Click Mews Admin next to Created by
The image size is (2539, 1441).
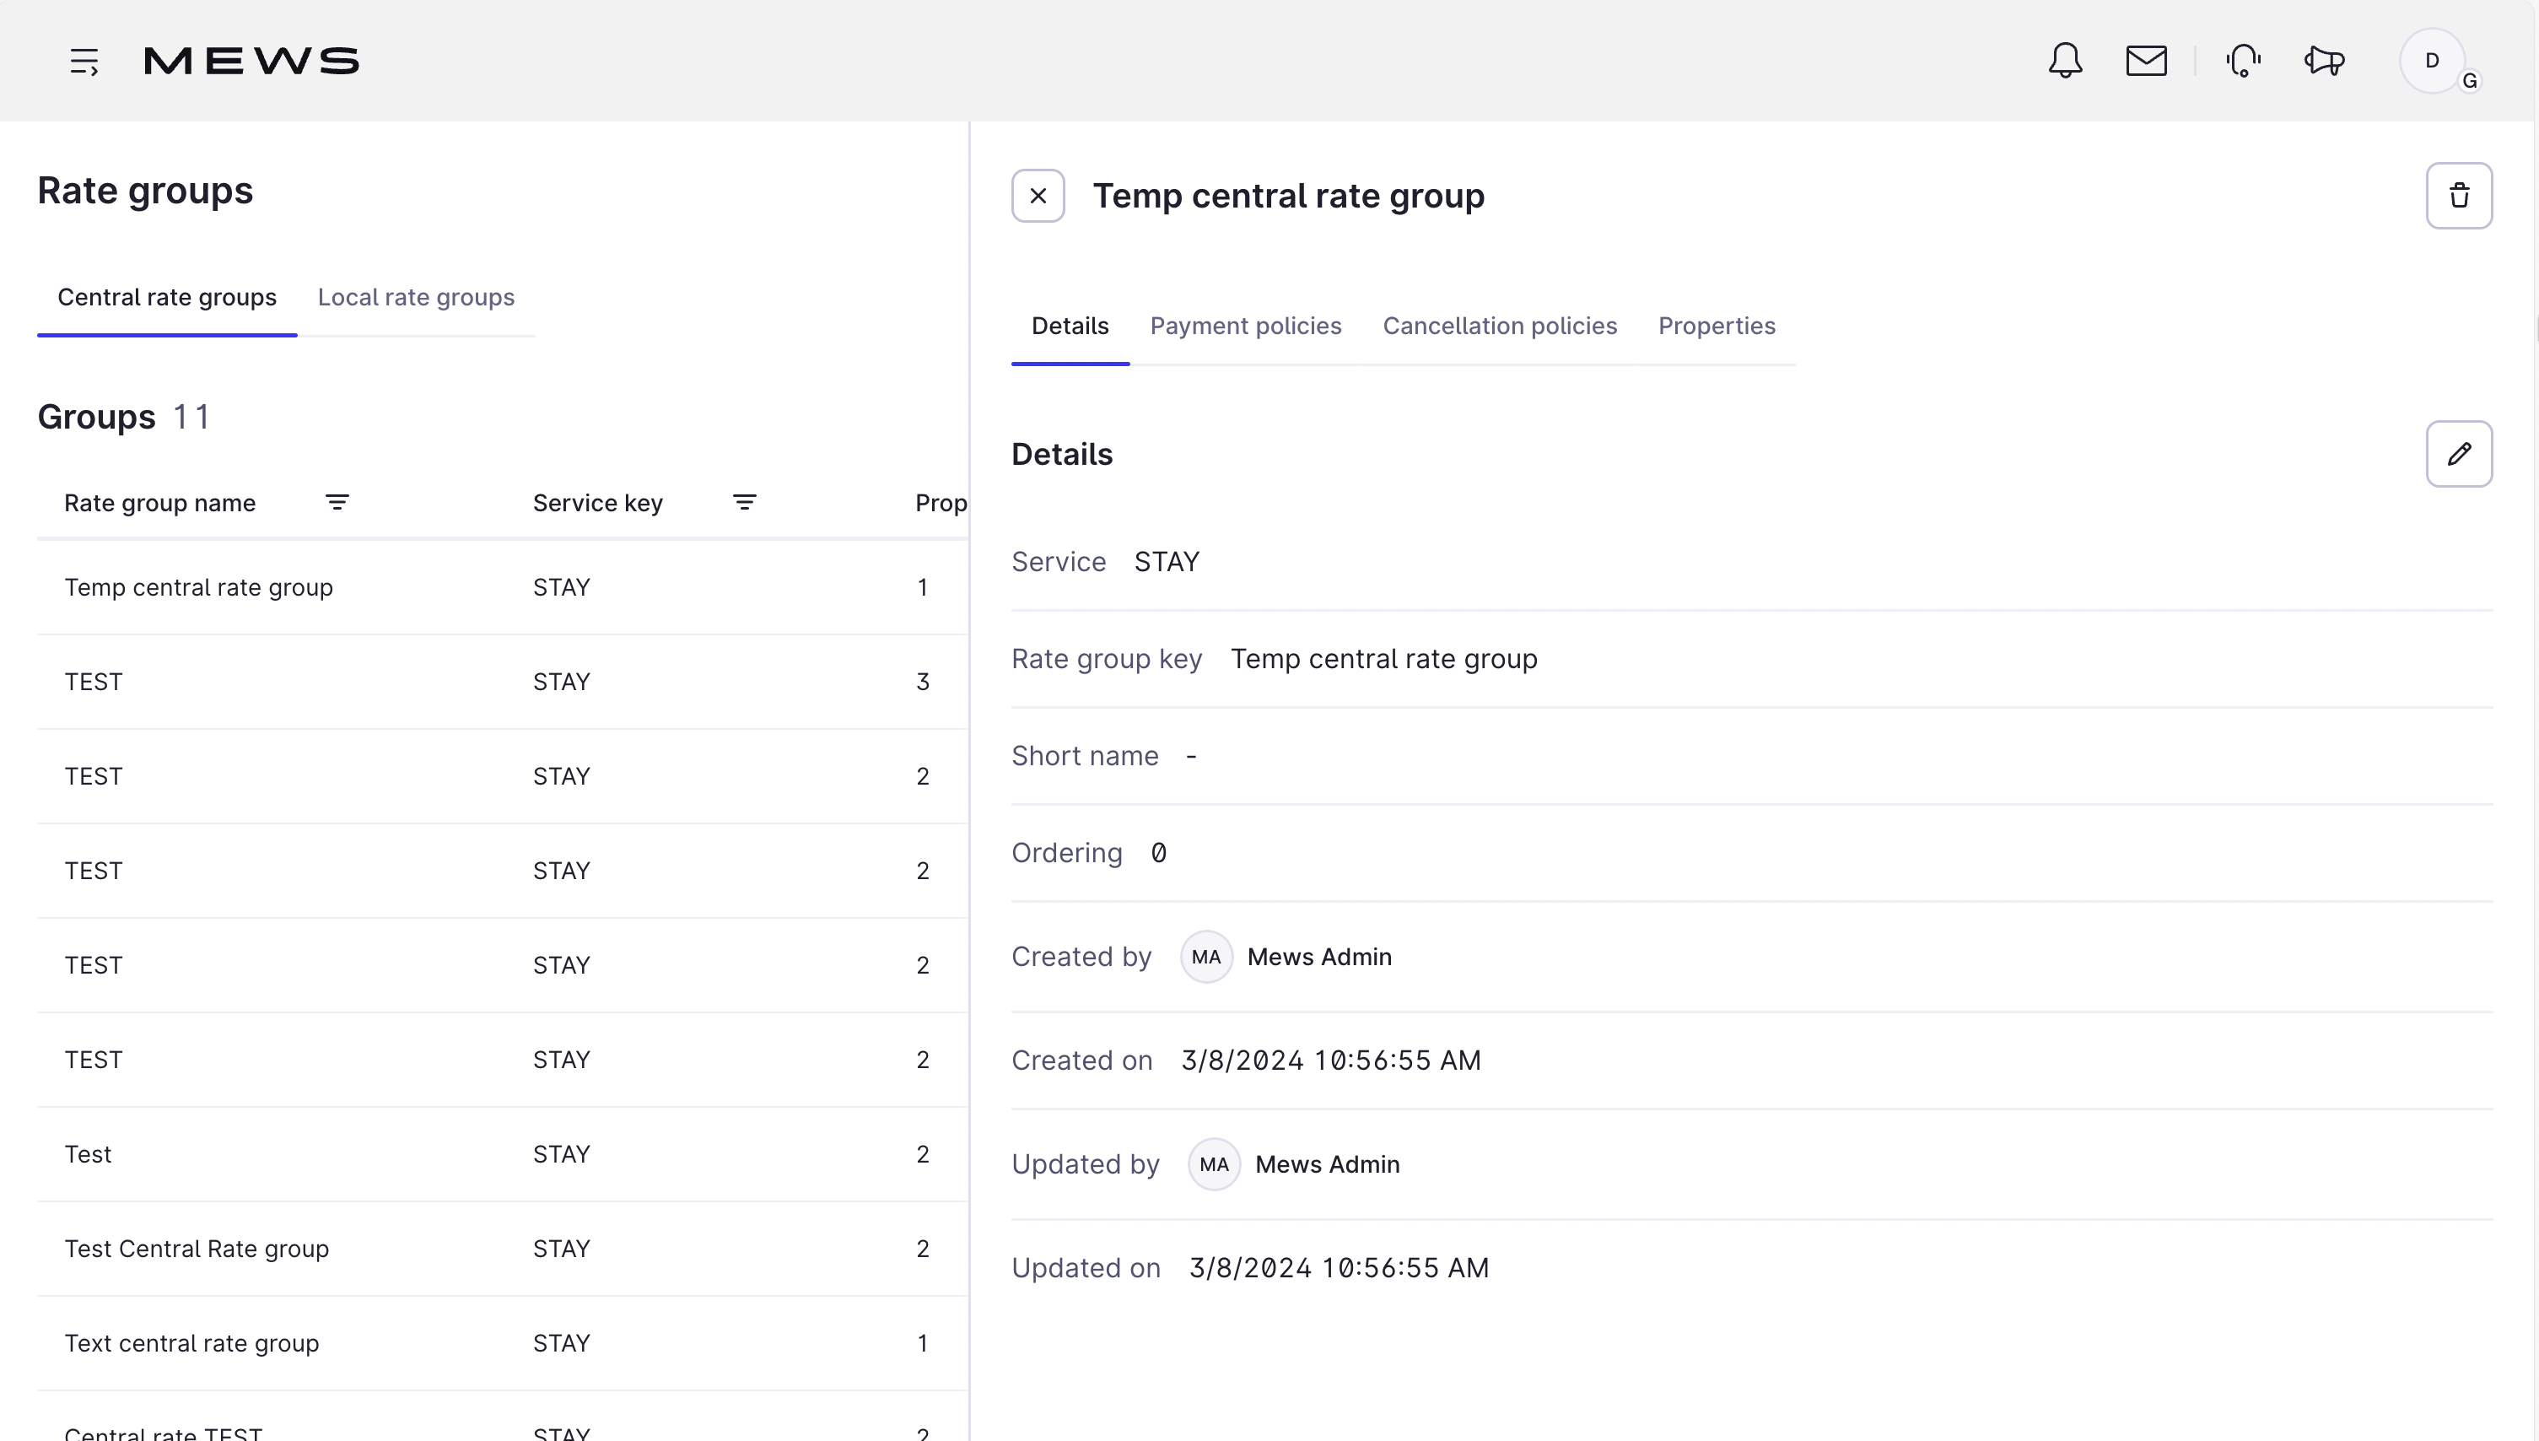[1319, 957]
